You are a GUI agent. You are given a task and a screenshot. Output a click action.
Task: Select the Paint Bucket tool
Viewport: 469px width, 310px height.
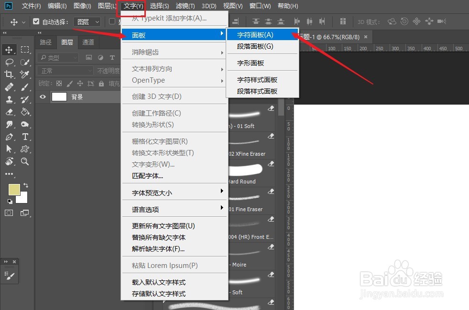tap(25, 112)
